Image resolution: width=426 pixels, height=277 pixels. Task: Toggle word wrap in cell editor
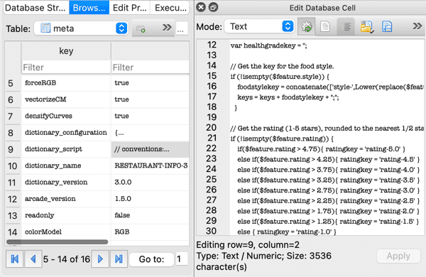click(x=346, y=27)
